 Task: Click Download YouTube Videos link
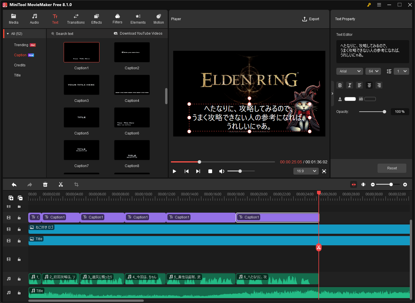(138, 33)
